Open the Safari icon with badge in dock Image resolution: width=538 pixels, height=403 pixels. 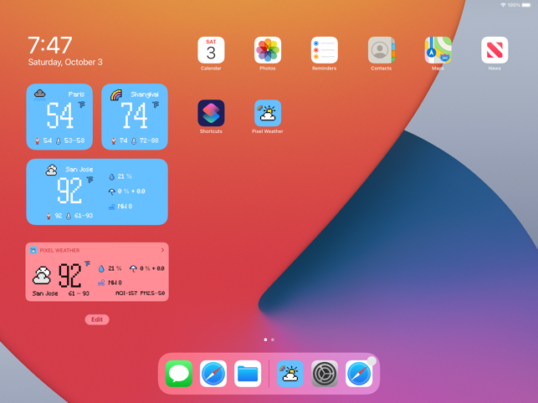tap(359, 374)
